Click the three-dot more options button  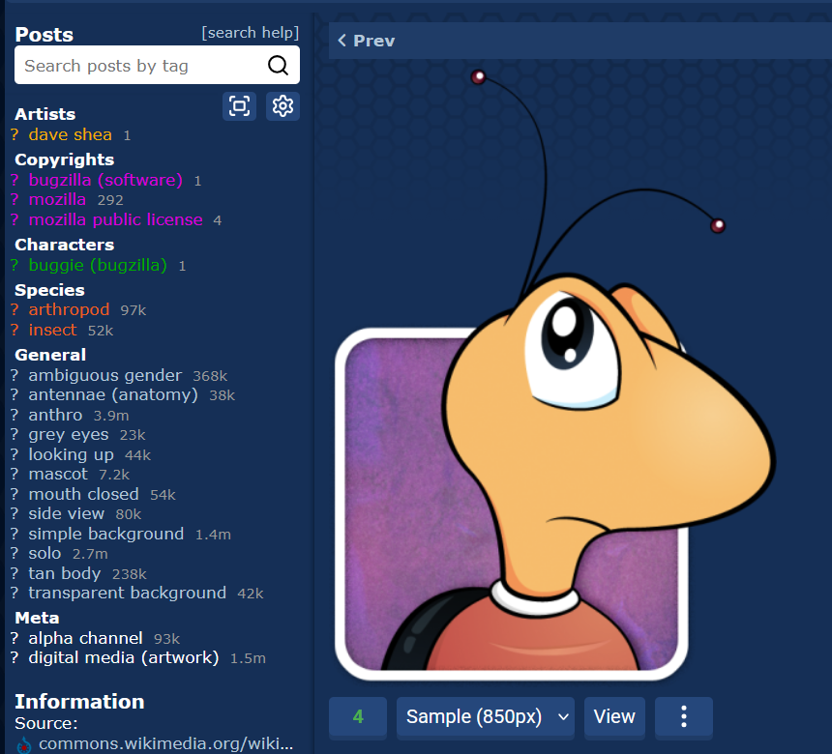point(683,716)
